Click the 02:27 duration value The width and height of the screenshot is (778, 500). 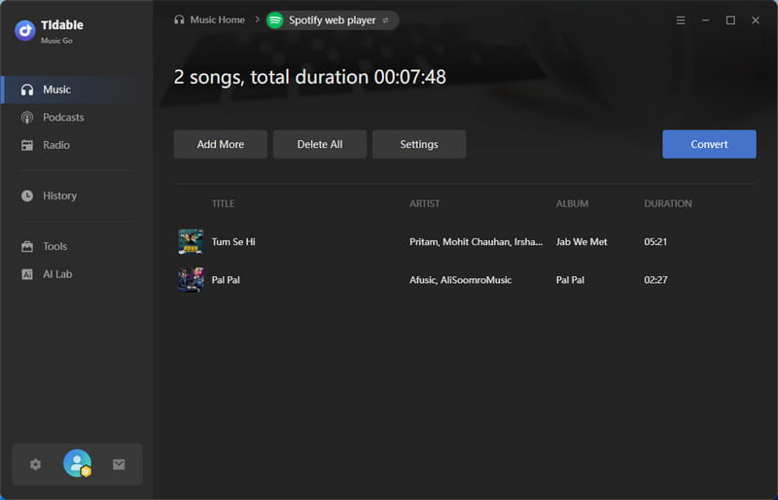tap(655, 280)
